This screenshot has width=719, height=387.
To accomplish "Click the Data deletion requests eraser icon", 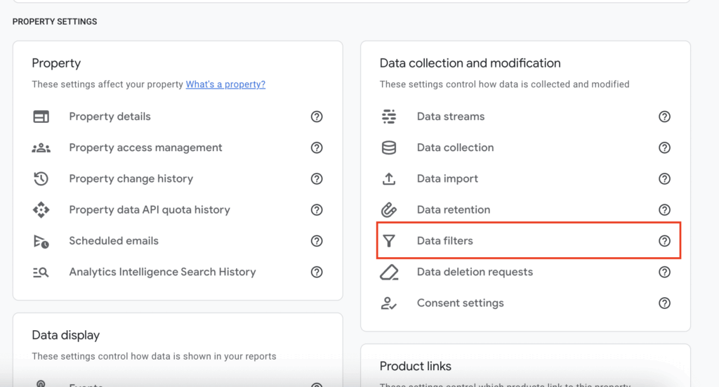I will (389, 273).
